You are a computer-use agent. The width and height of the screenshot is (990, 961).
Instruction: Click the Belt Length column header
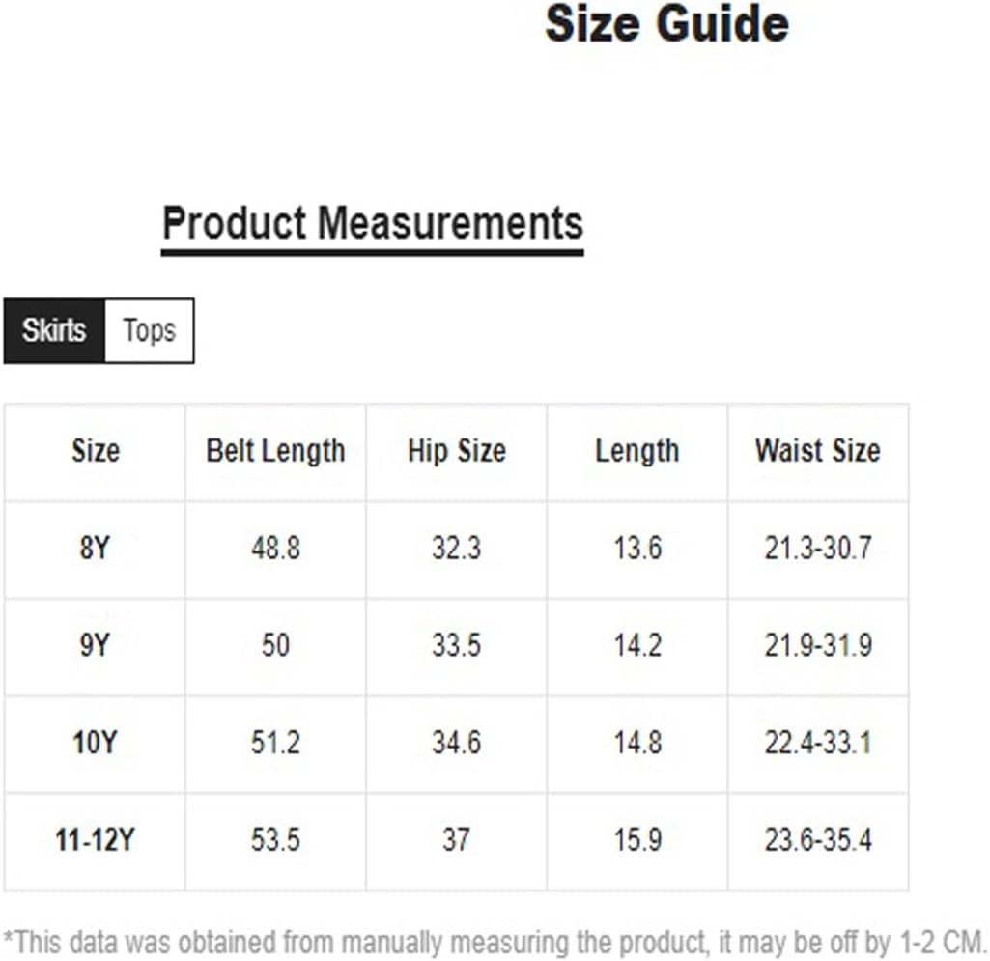click(276, 451)
